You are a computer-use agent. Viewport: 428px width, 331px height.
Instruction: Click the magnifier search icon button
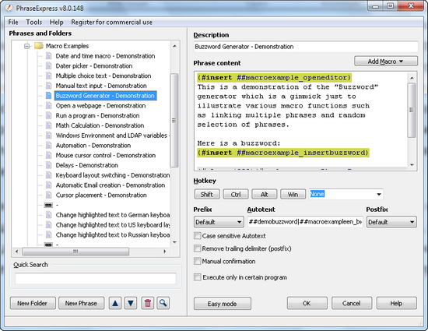(163, 303)
